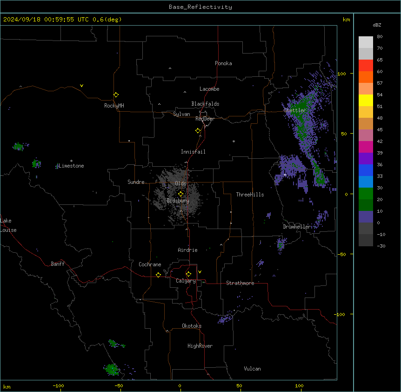Click the blue legend swatch at 36 dBZ

tap(366, 170)
